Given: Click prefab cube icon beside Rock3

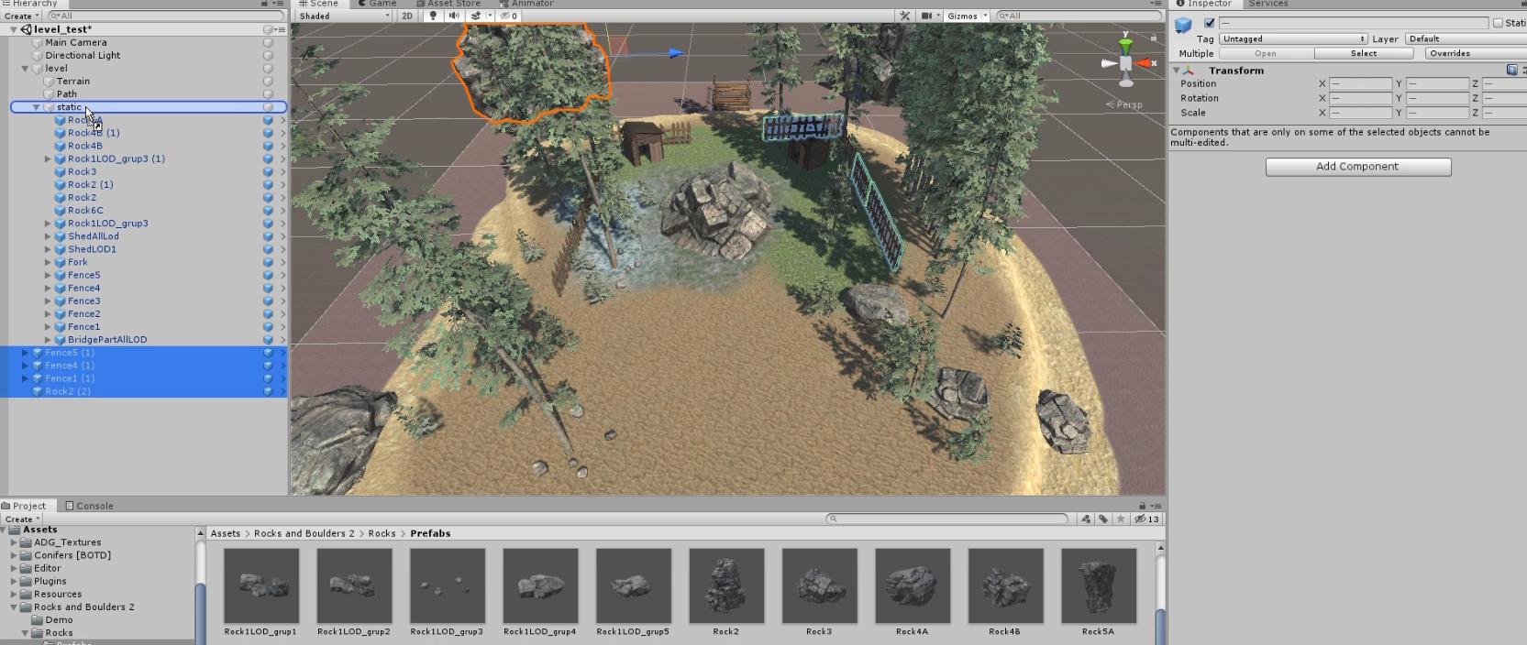Looking at the screenshot, I should 61,171.
